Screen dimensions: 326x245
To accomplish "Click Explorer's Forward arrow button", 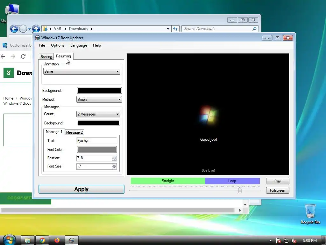I will pos(23,28).
